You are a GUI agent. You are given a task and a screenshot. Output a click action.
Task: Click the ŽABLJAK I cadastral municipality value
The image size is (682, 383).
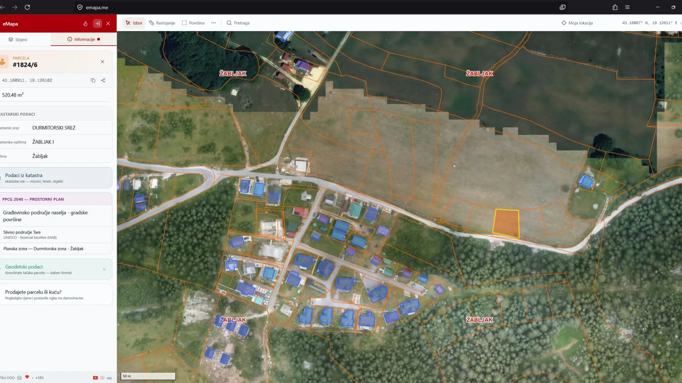click(43, 142)
